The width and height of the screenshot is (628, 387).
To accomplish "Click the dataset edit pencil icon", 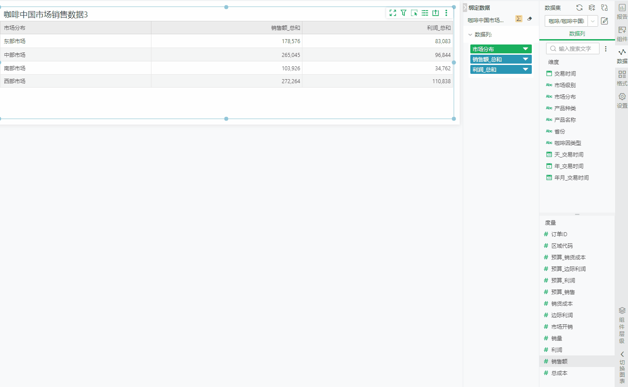I will (604, 20).
